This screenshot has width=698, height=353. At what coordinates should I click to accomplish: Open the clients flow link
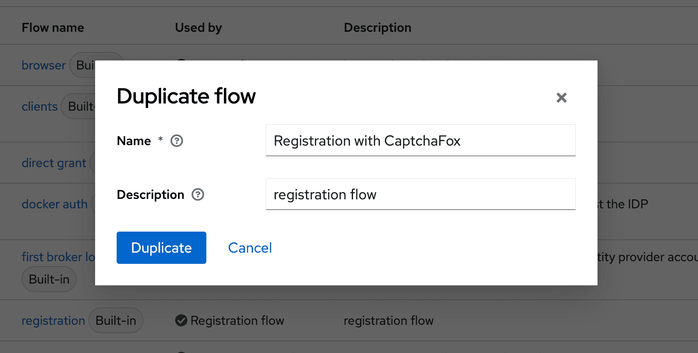tap(39, 106)
